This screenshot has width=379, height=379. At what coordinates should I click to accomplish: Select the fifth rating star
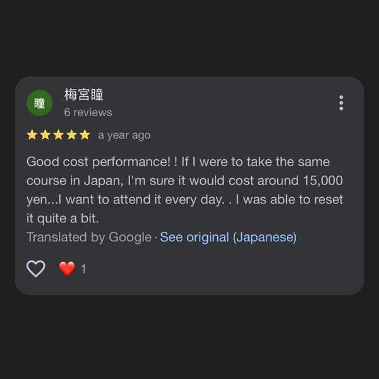click(85, 135)
